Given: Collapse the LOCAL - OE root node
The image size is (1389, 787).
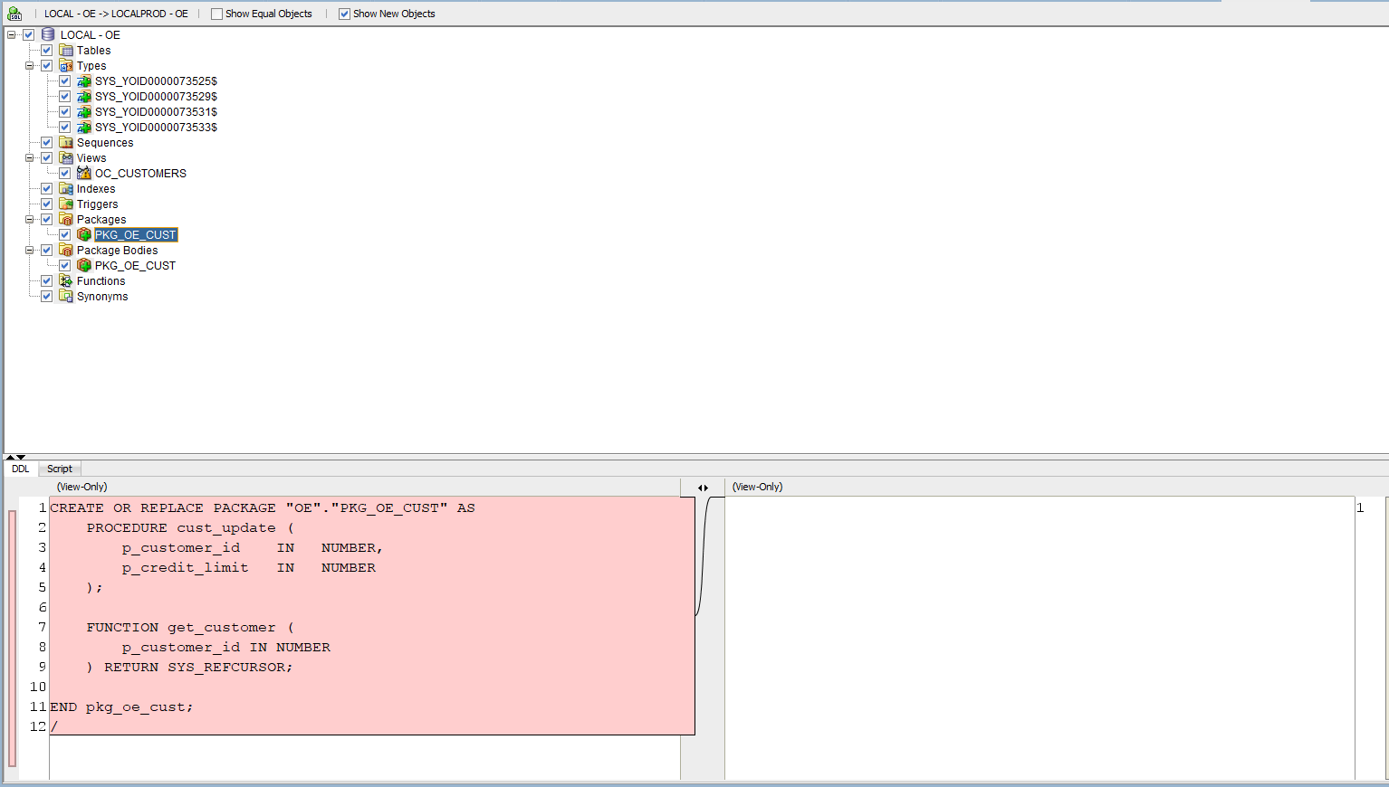Looking at the screenshot, I should pos(12,34).
